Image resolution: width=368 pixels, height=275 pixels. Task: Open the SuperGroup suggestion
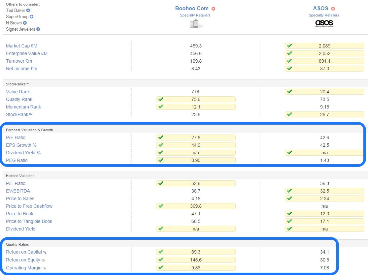pos(17,16)
